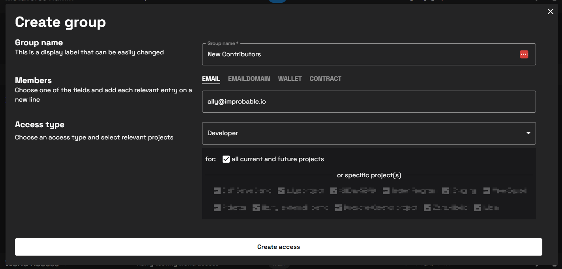This screenshot has width=562, height=269.
Task: Select the last project checkbox in the top row
Action: pos(487,191)
